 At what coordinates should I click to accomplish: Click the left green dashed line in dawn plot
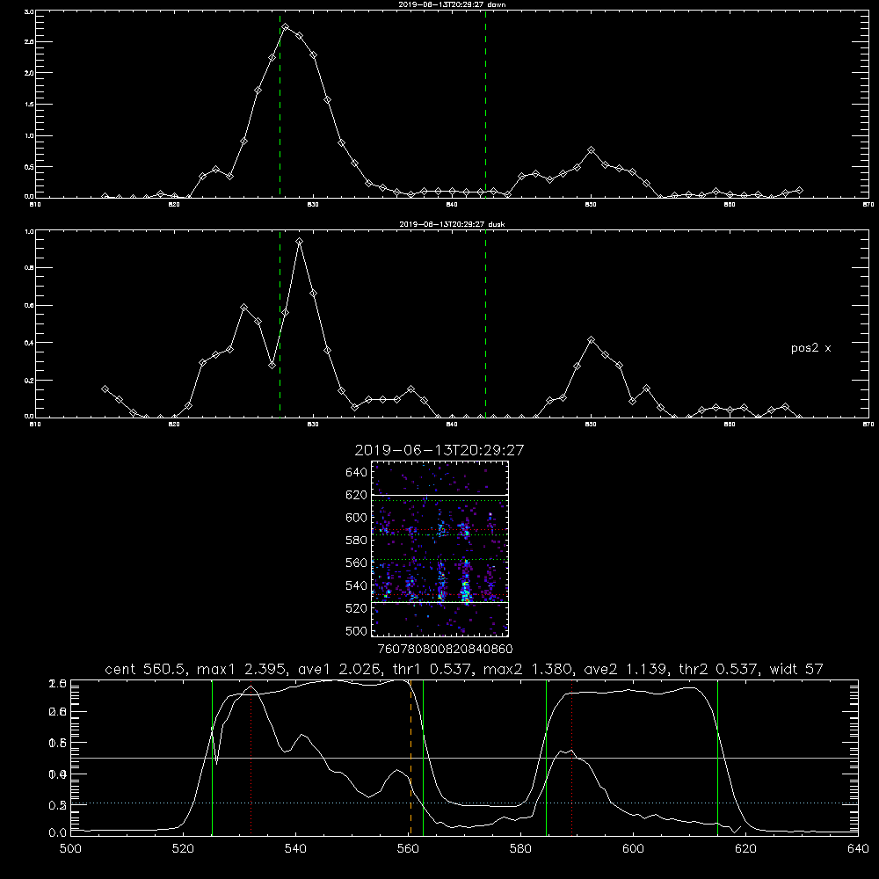(x=280, y=105)
